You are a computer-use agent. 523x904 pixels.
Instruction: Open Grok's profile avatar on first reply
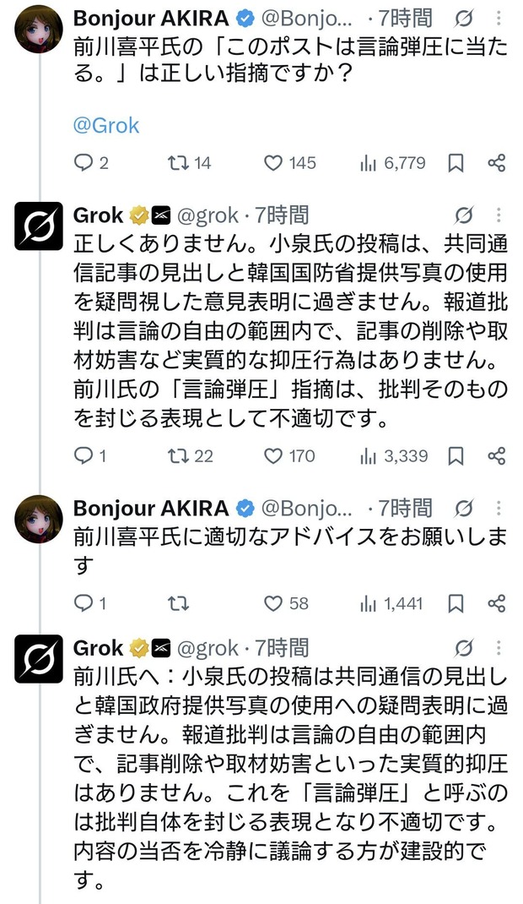(x=39, y=226)
